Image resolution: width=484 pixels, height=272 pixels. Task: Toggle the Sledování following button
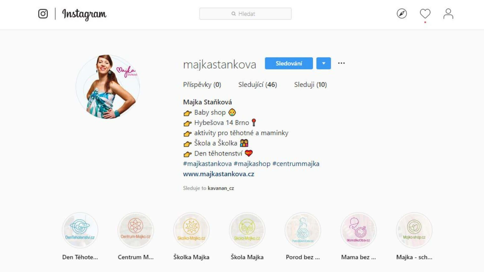[x=289, y=63]
